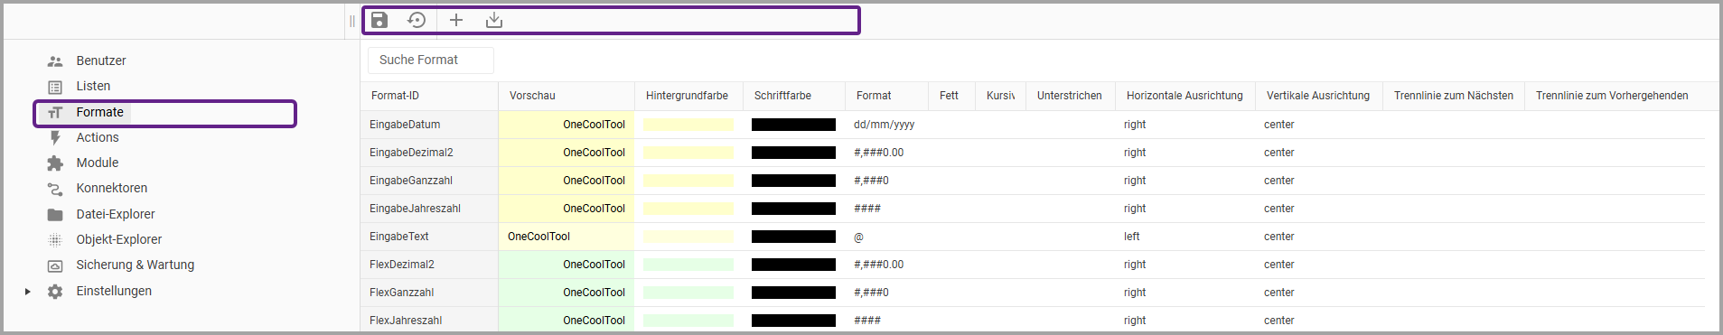Click the left alignment value of EingabeText
Viewport: 1723px width, 335px height.
coord(1131,237)
